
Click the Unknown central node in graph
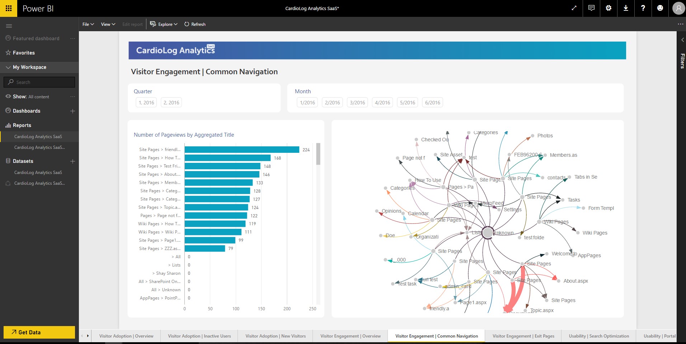[x=488, y=233]
